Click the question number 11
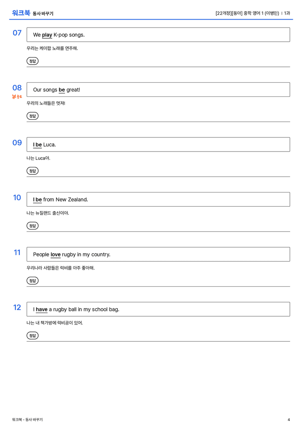This screenshot has height=428, width=302. [x=17, y=252]
